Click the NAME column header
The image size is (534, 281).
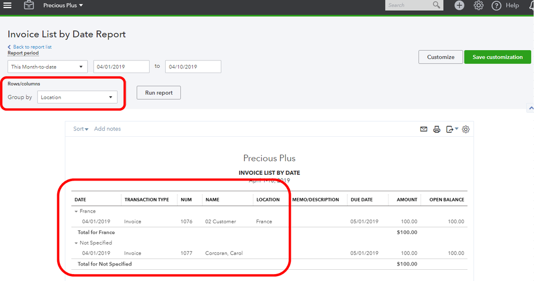point(213,200)
